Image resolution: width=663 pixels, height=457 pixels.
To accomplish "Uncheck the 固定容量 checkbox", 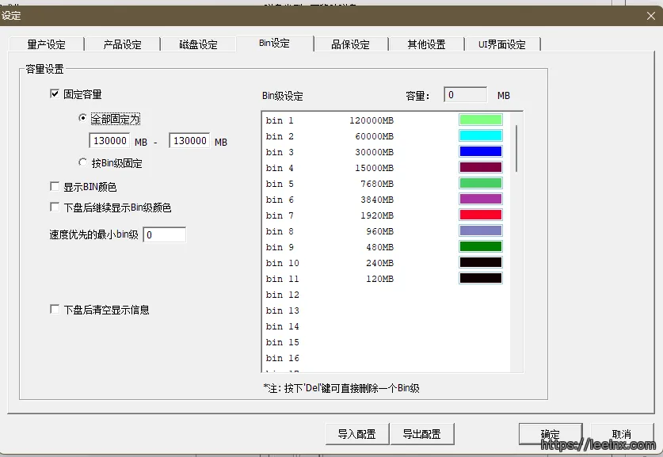I will click(x=55, y=94).
